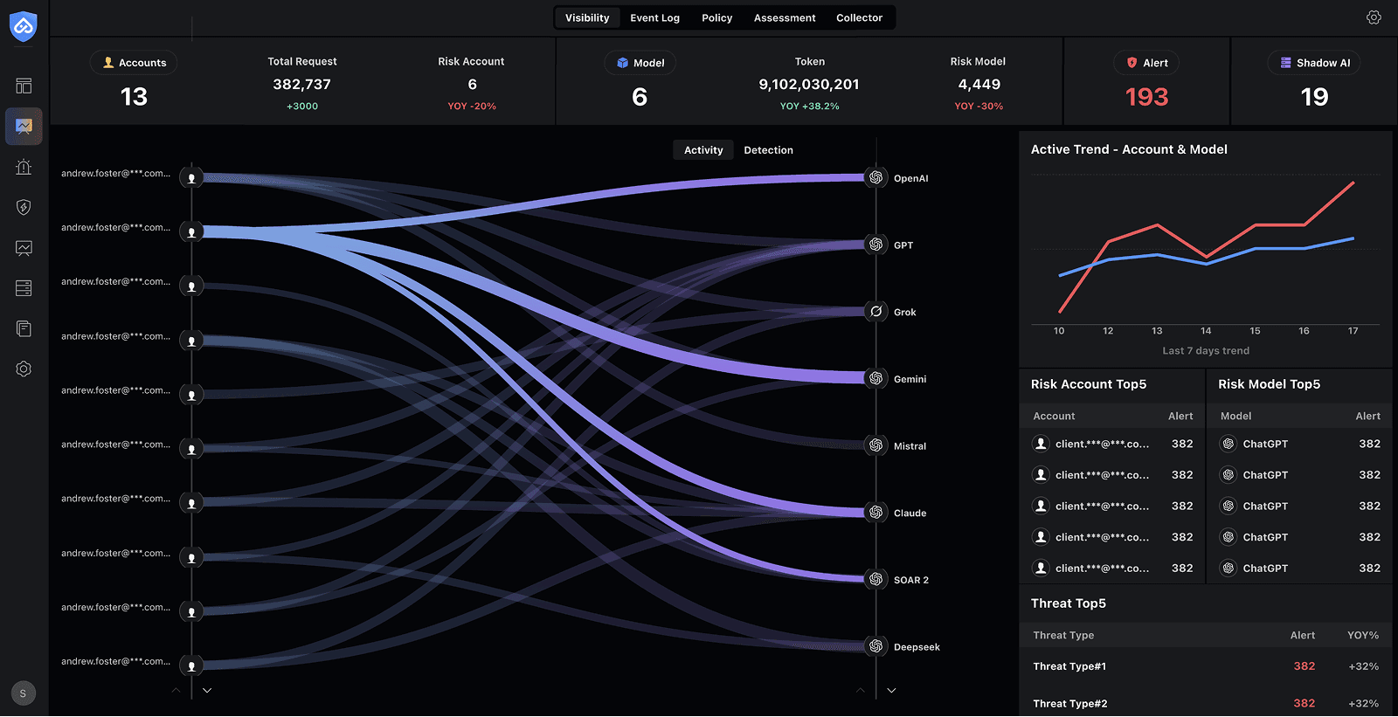
Task: Open the line-chart monitor sidebar icon
Action: pyautogui.click(x=24, y=248)
